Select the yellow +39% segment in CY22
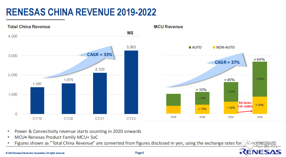 pyautogui.click(x=260, y=105)
